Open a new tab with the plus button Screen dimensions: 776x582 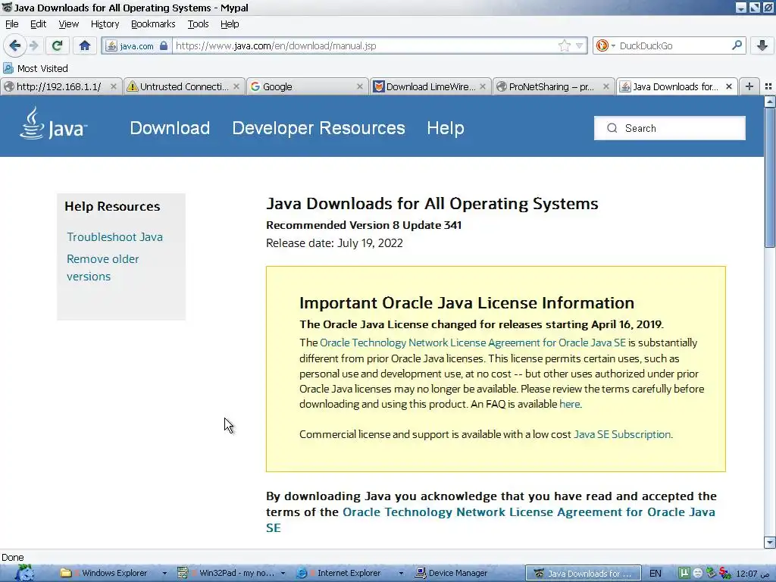tap(749, 86)
